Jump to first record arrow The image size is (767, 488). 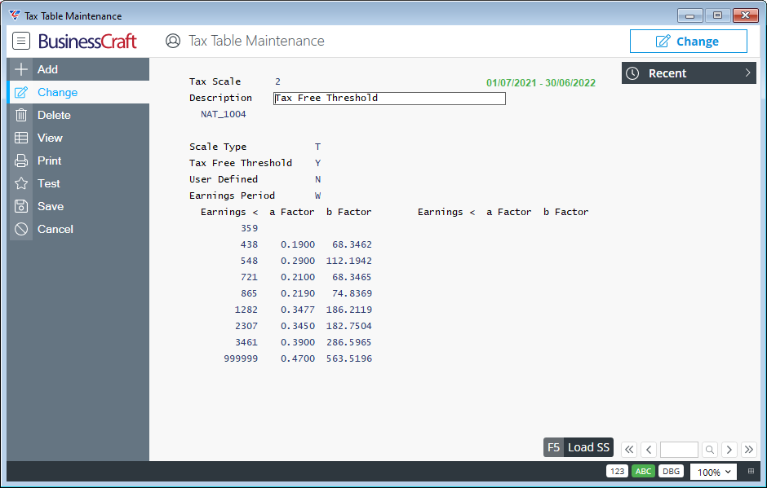coord(629,450)
